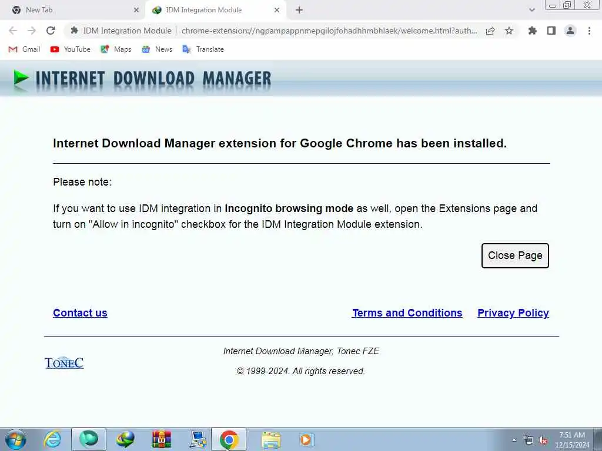Go back using the browser back arrow

13,31
